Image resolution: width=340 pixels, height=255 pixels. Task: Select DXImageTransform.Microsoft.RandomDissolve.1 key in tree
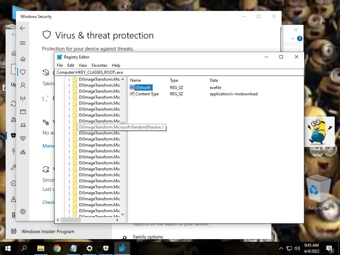pyautogui.click(x=121, y=127)
